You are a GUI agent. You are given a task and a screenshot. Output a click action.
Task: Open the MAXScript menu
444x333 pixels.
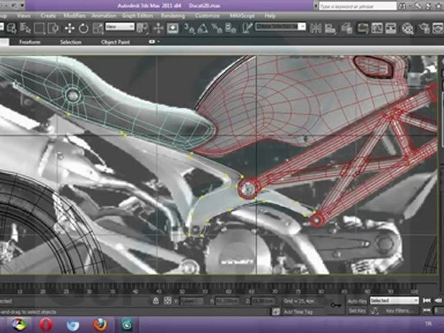tap(242, 16)
